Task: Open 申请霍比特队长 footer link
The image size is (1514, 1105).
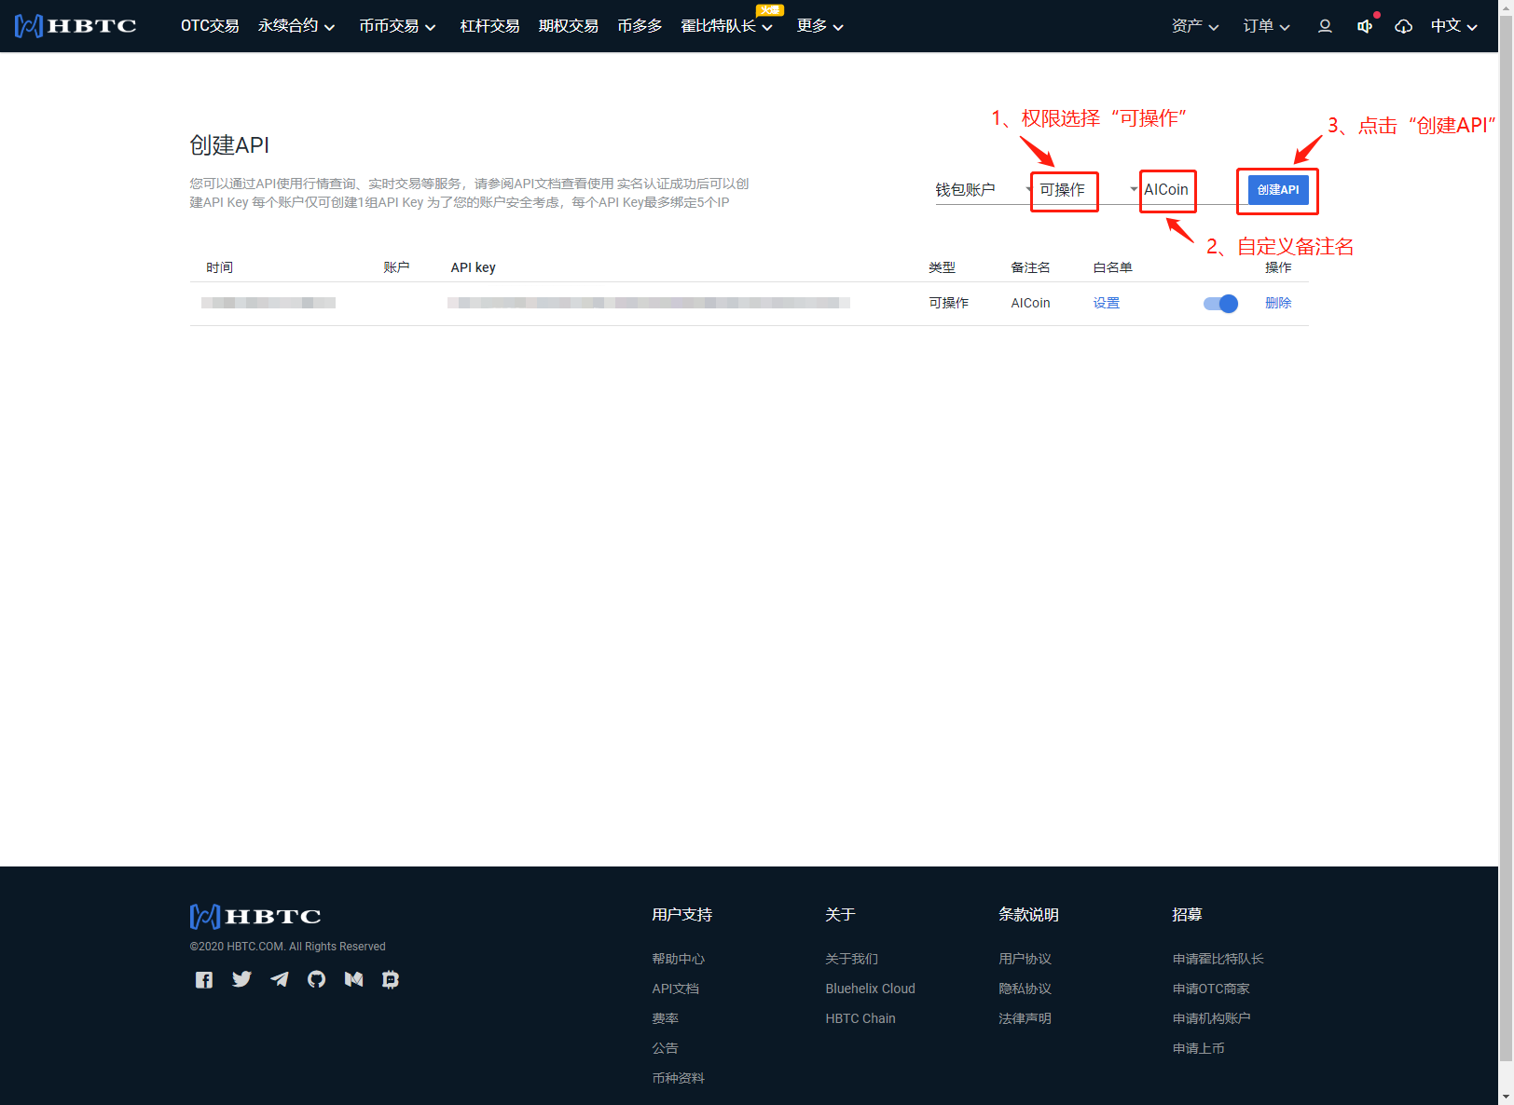Action: pyautogui.click(x=1218, y=959)
